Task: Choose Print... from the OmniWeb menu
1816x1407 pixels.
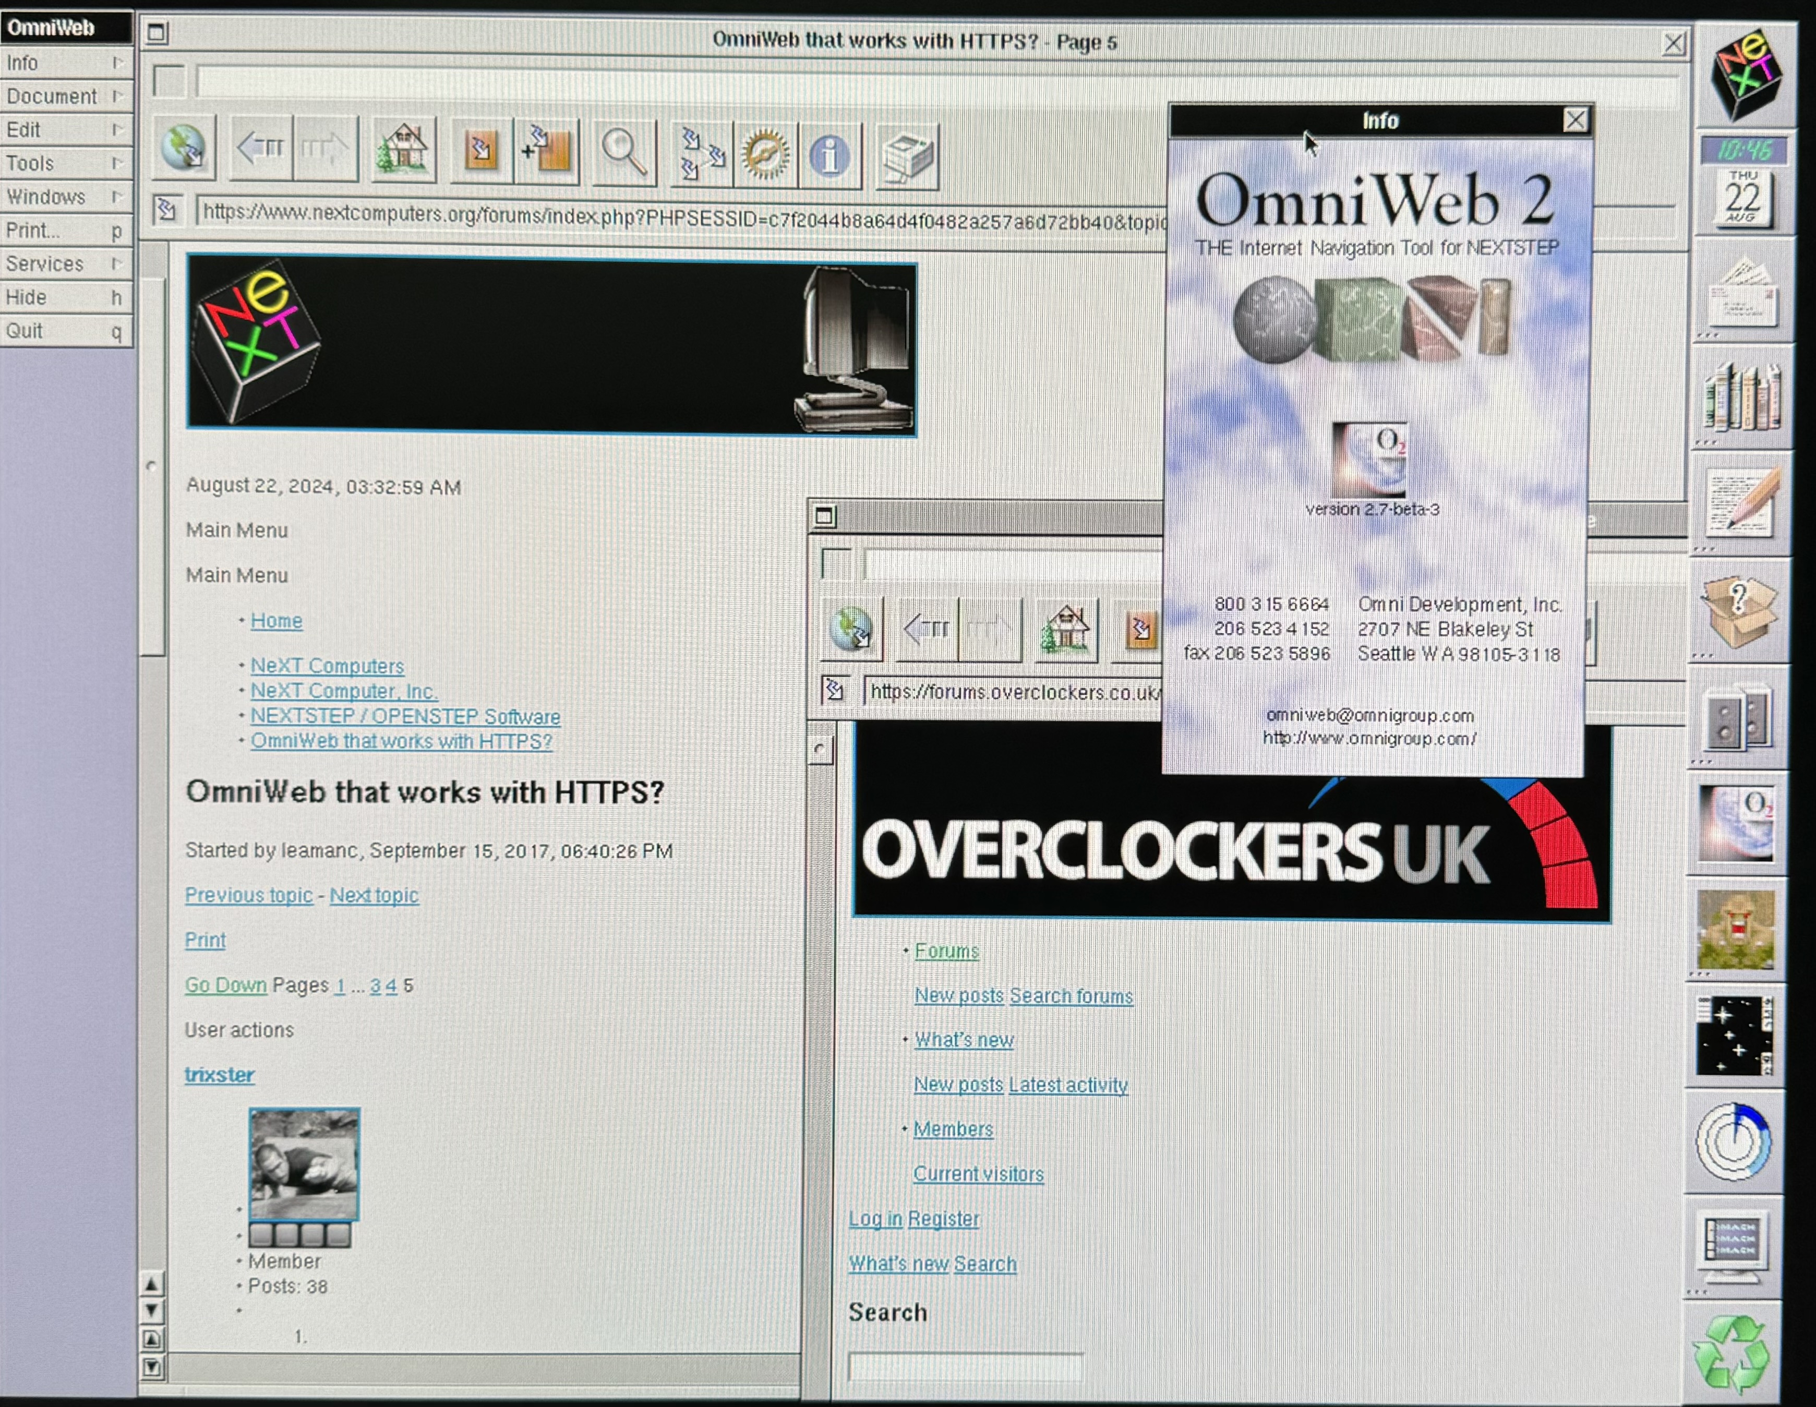Action: pyautogui.click(x=66, y=231)
